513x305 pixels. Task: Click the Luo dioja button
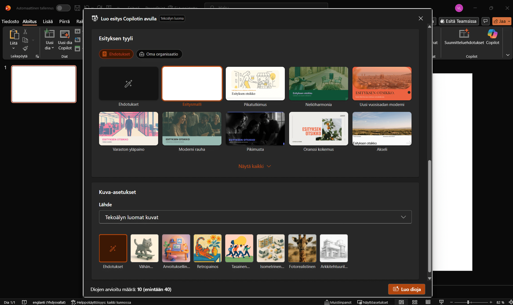click(x=406, y=289)
